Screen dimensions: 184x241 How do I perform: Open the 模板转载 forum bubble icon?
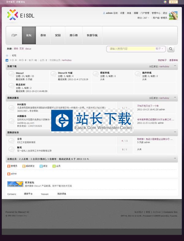(x=96, y=74)
